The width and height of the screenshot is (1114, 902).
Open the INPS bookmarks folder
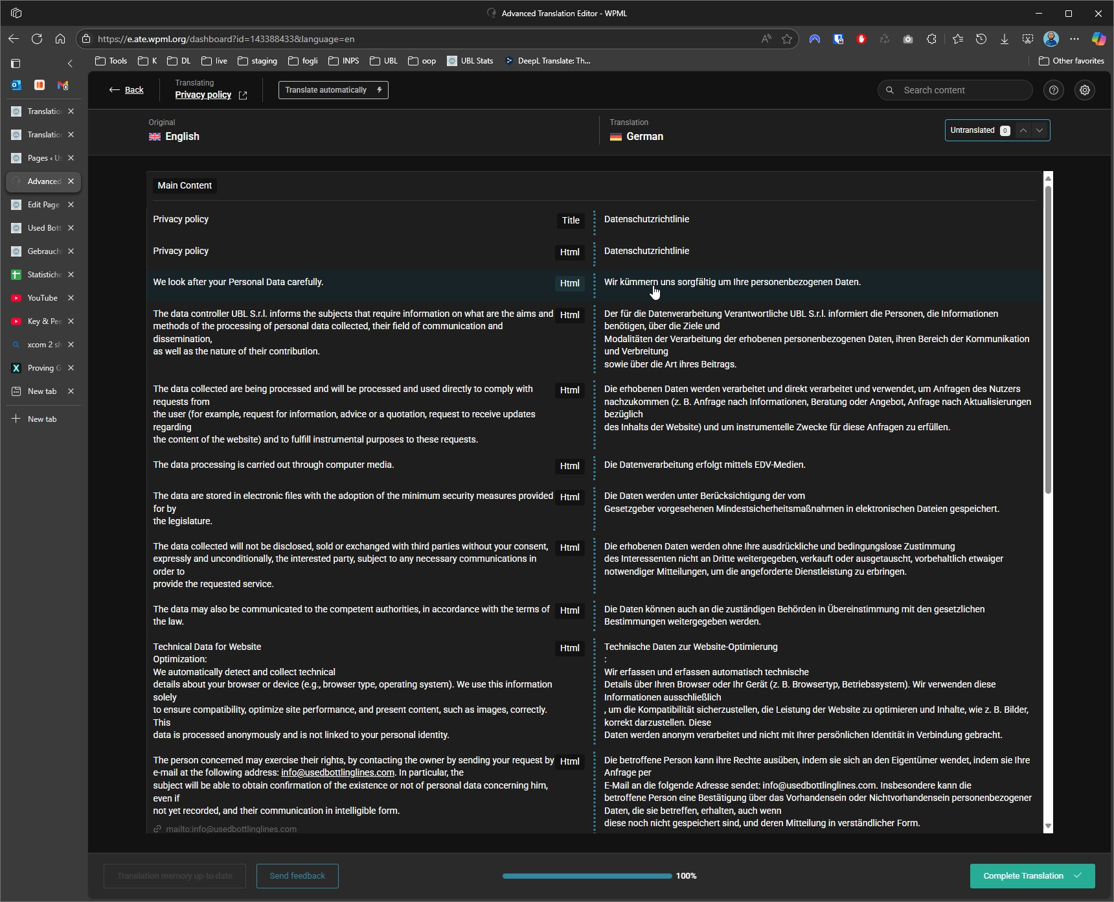pos(343,61)
